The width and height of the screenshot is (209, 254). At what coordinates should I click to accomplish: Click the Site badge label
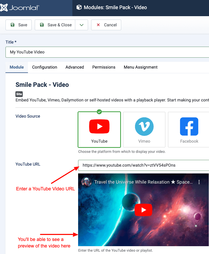19,94
